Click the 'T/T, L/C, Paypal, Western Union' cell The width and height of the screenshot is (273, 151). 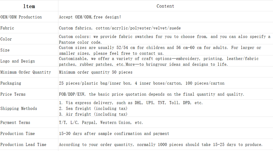pyautogui.click(x=101, y=123)
